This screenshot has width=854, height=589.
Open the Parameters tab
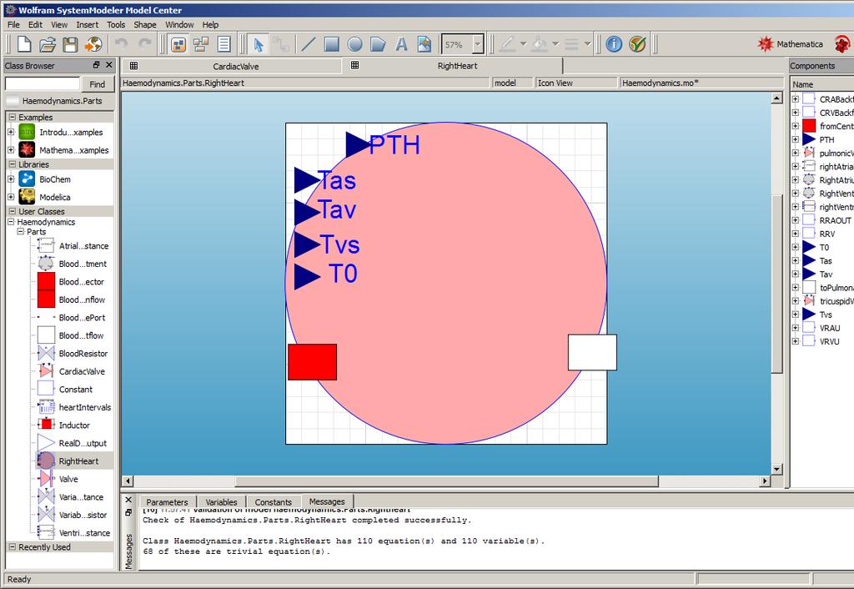tap(167, 502)
